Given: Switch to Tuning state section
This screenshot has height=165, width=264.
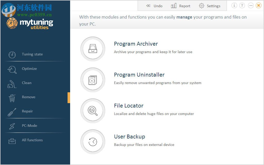Looking at the screenshot, I should pyautogui.click(x=32, y=54).
